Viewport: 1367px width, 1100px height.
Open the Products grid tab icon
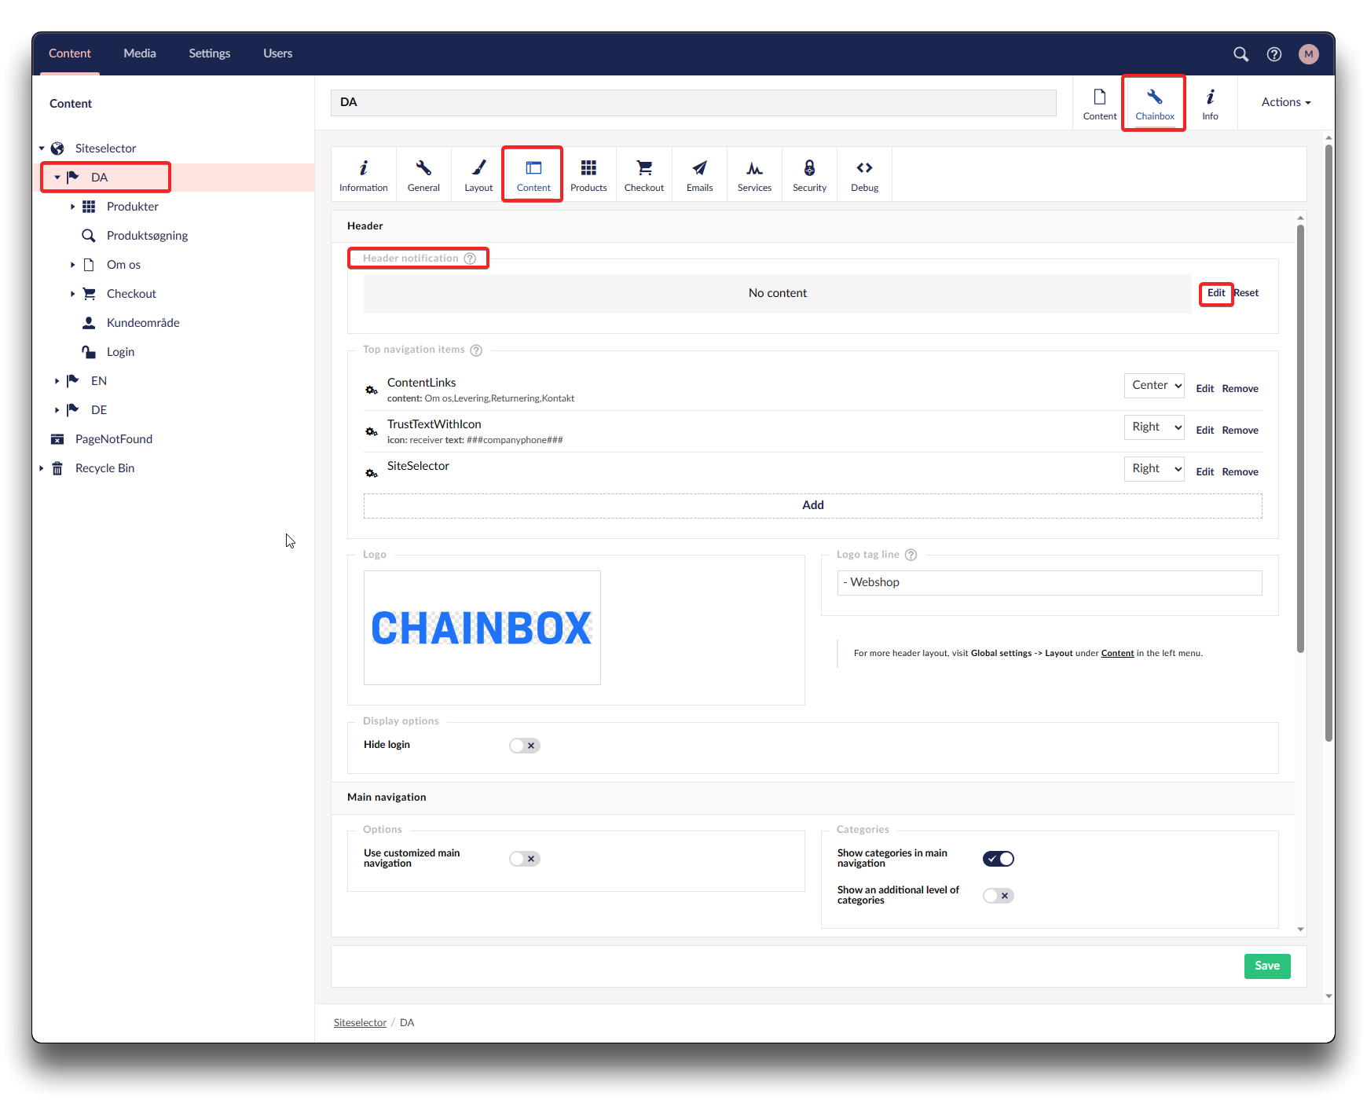(x=588, y=174)
